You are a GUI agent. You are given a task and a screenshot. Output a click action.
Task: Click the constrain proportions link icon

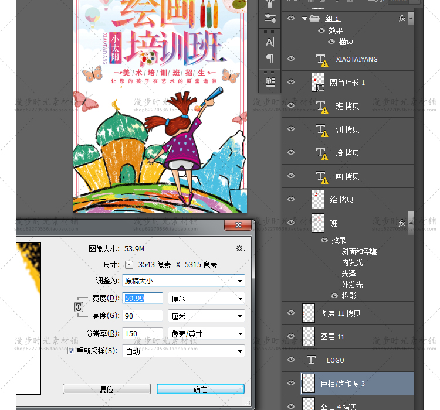79,307
